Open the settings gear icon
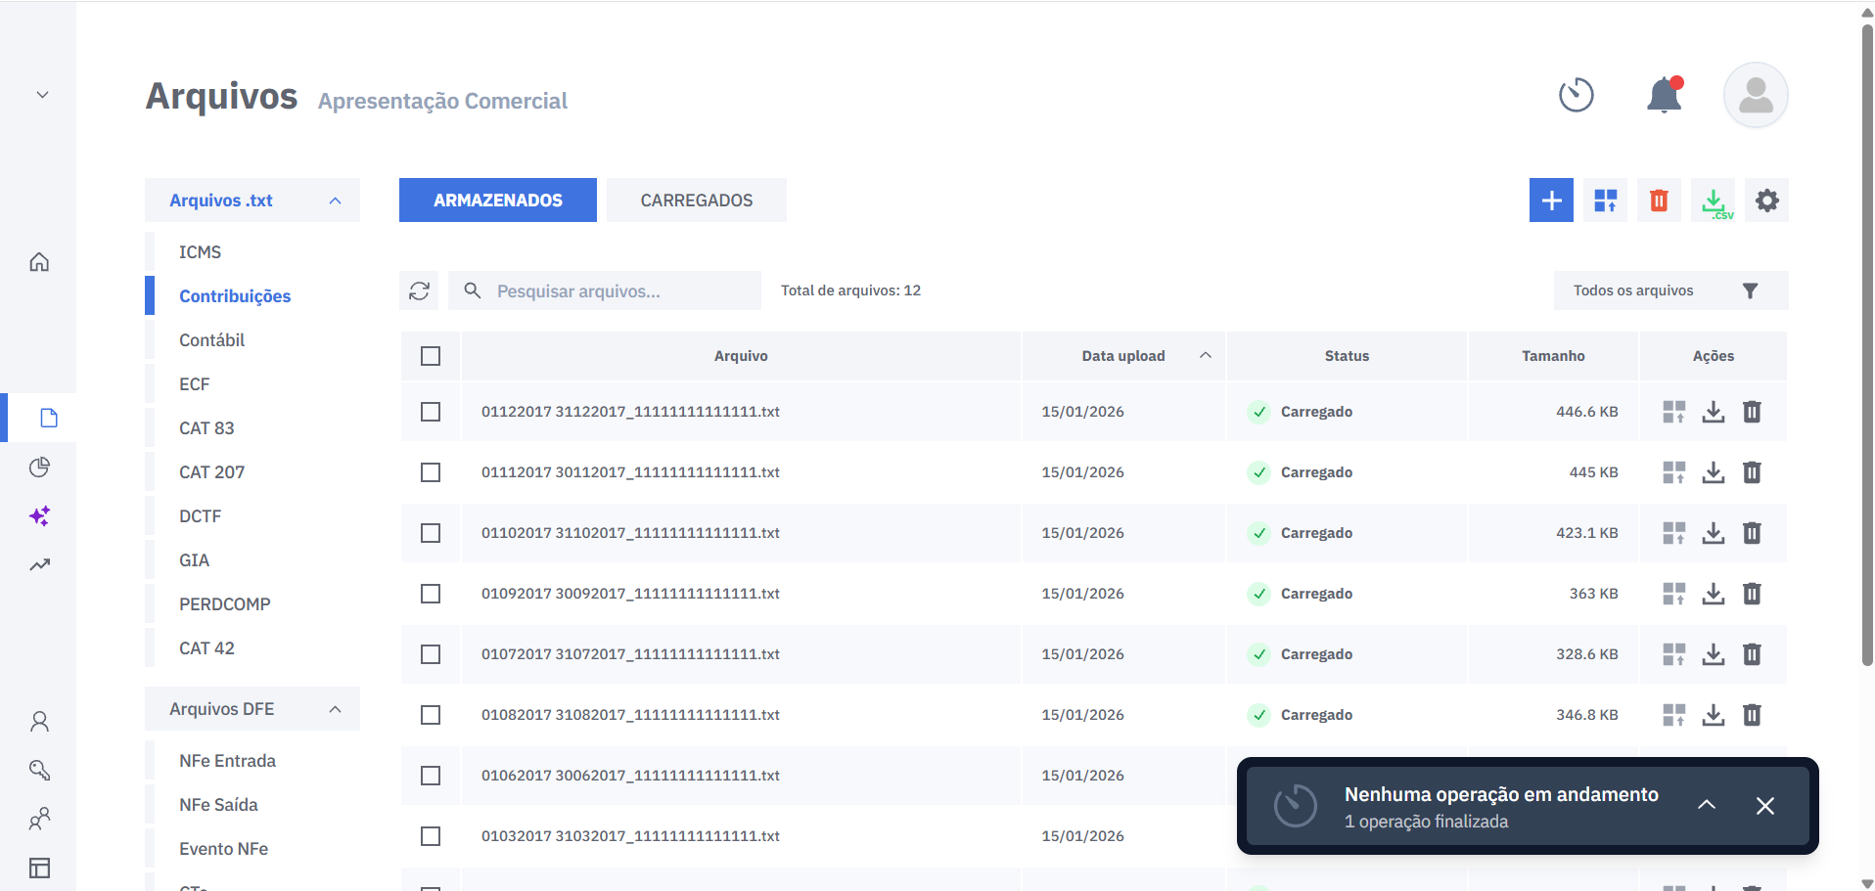 click(1766, 200)
